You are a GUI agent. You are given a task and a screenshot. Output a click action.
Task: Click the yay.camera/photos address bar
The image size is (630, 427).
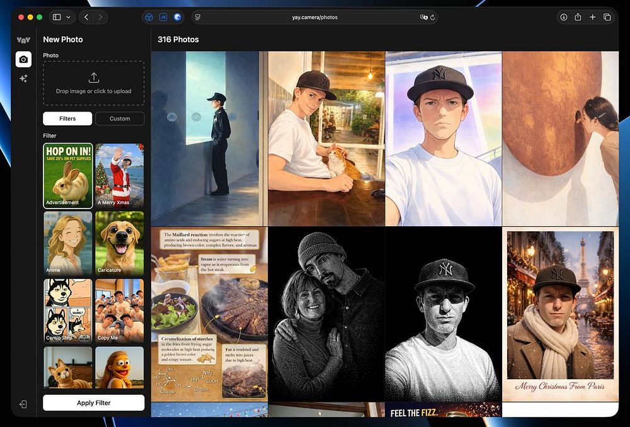(314, 17)
